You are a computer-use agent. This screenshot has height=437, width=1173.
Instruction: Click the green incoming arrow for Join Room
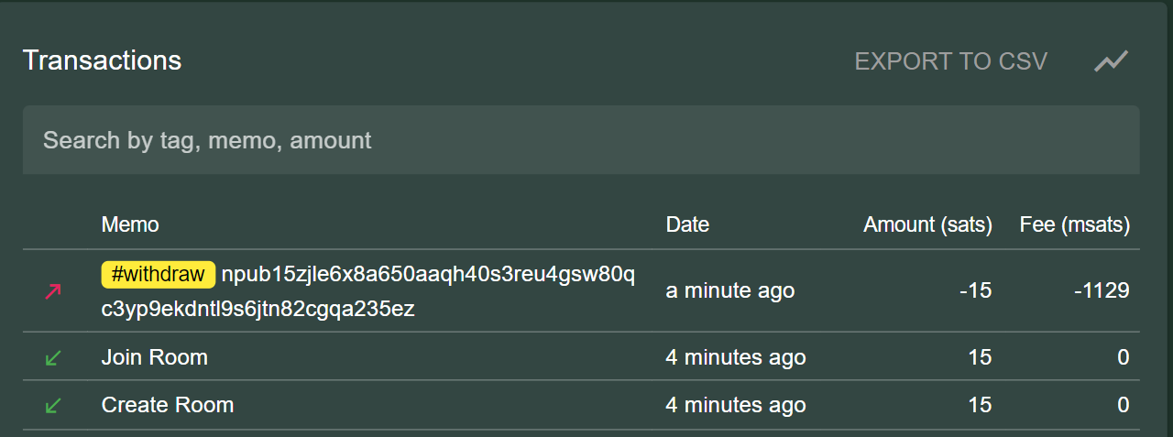[x=53, y=357]
